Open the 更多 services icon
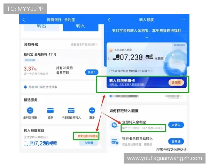 pyautogui.click(x=92, y=110)
